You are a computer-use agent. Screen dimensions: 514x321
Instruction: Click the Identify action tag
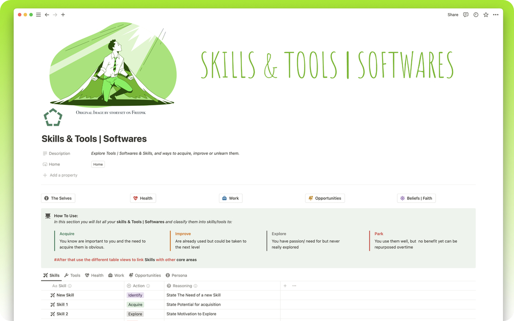[135, 295]
